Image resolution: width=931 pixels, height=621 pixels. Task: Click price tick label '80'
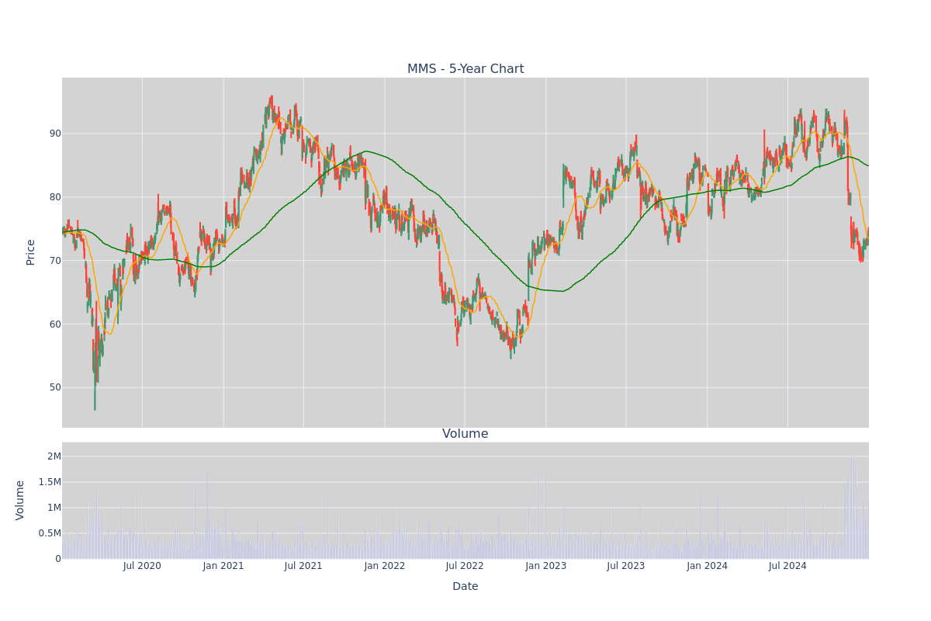coord(55,197)
